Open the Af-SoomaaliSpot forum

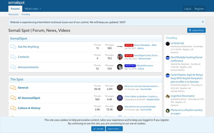click(x=29, y=98)
